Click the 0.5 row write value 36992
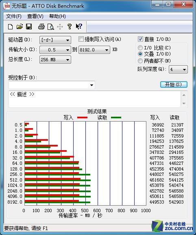Image resolution: width=196 pixels, height=235 pixels. pos(158,125)
